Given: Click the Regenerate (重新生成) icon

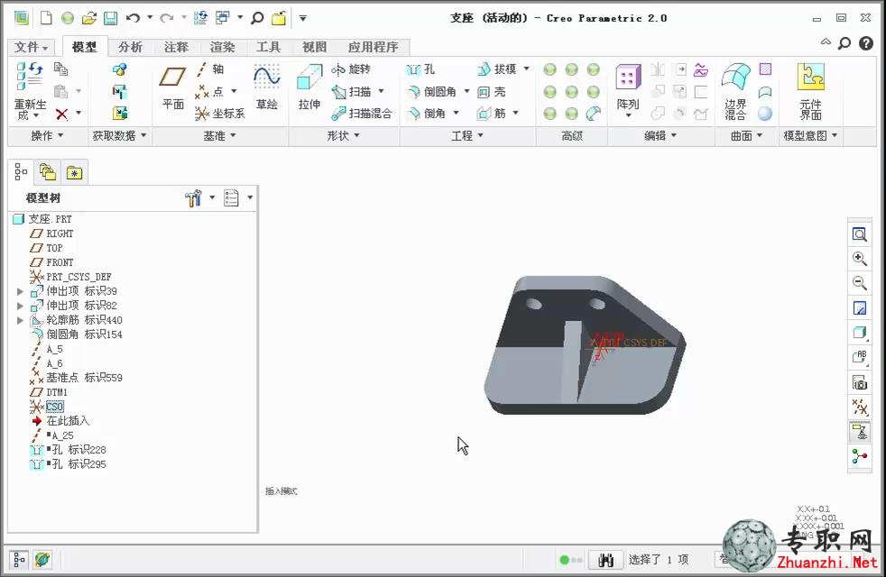Looking at the screenshot, I should coord(30,90).
